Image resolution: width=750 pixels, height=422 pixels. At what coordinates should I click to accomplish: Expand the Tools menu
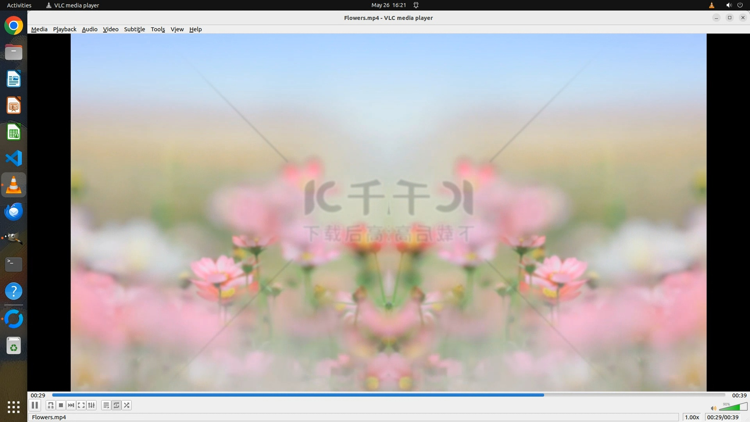point(158,29)
